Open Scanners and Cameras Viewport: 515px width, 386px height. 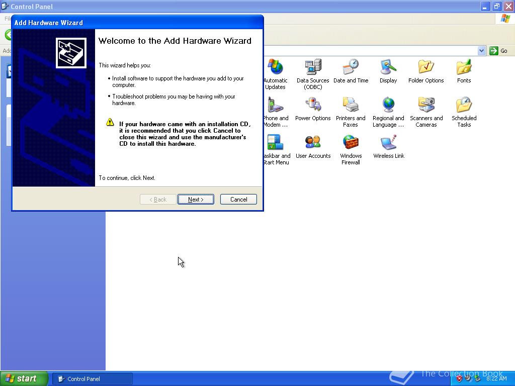point(426,106)
